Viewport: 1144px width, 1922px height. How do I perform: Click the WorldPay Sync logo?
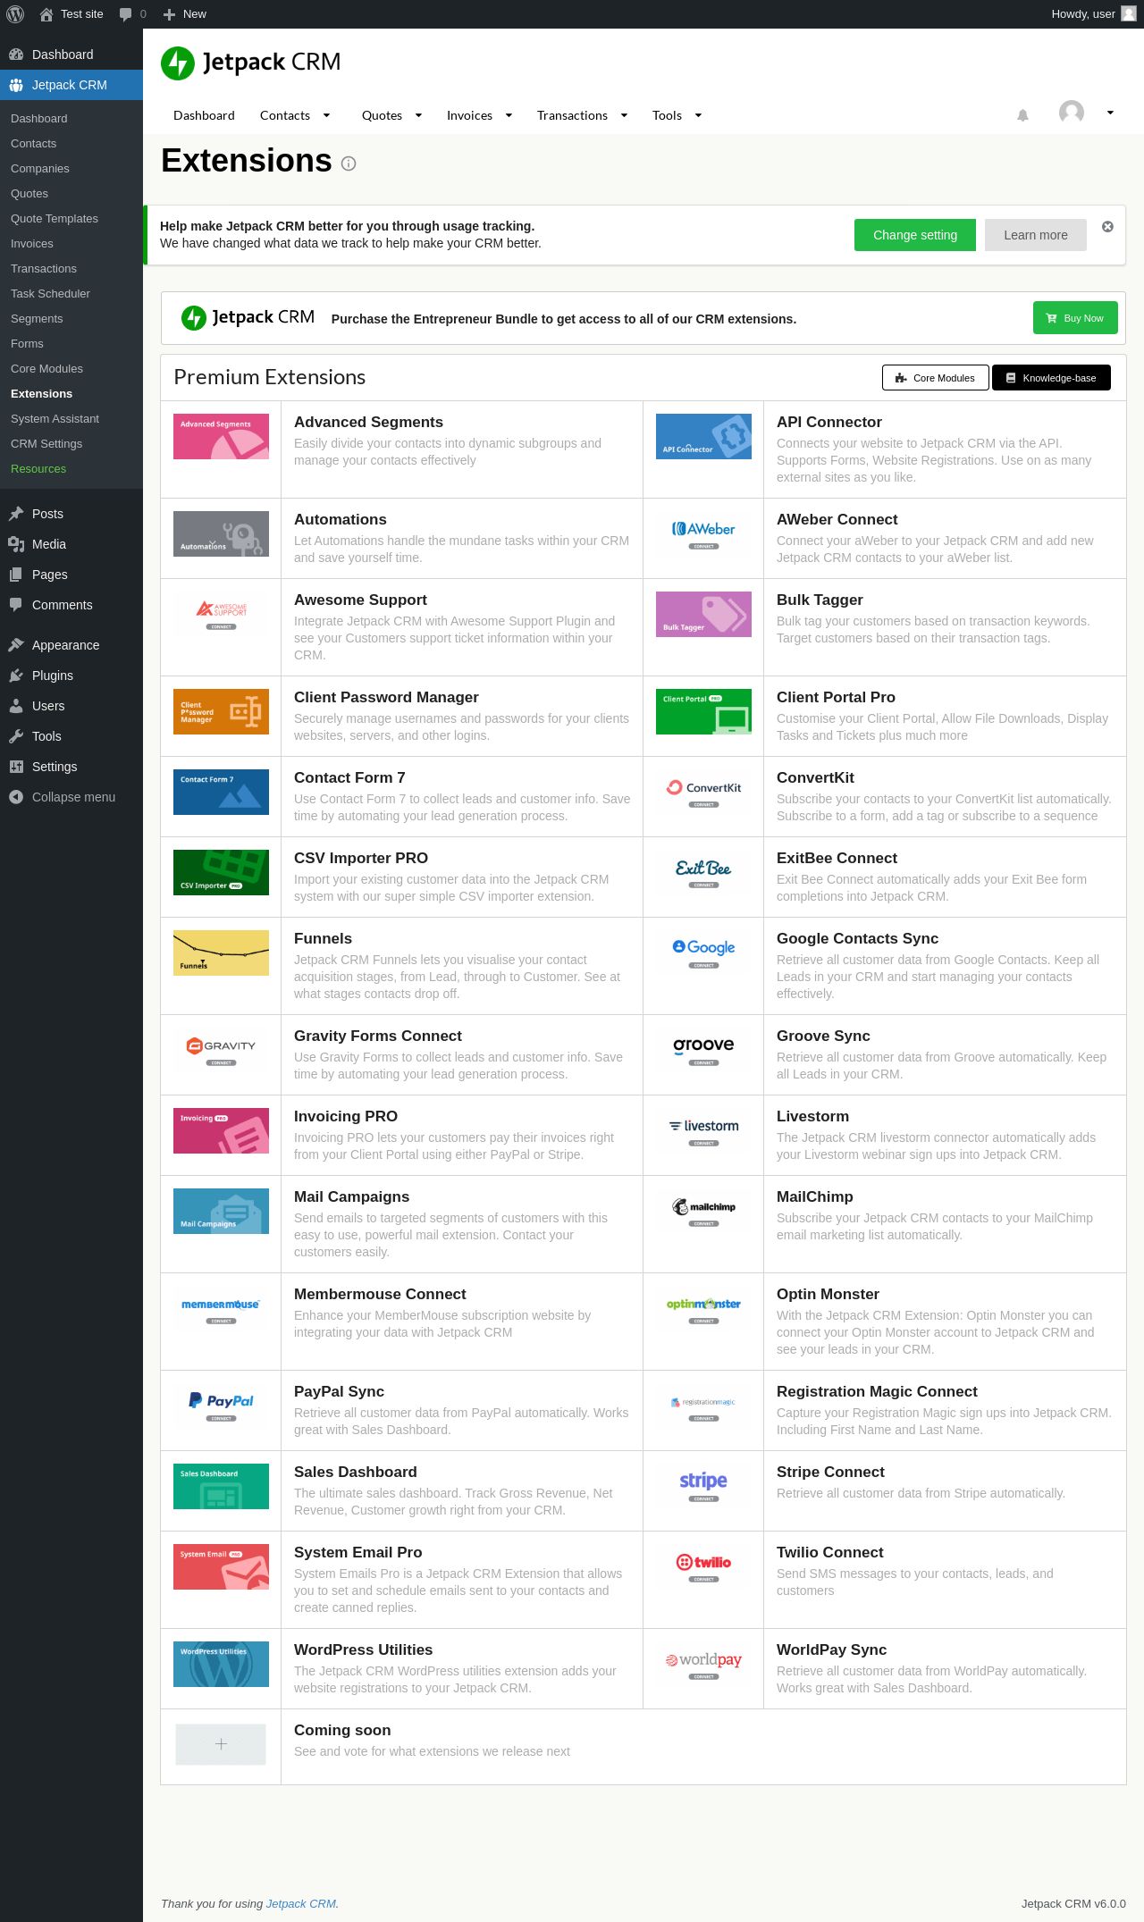pyautogui.click(x=703, y=1664)
